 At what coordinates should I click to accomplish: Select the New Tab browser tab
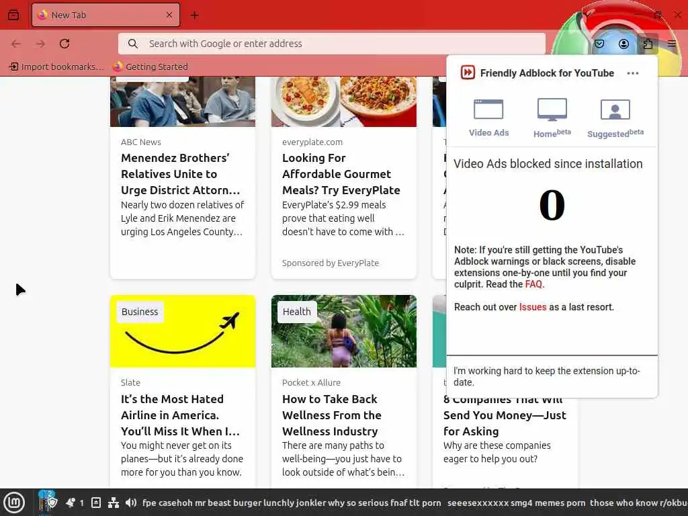(x=105, y=15)
